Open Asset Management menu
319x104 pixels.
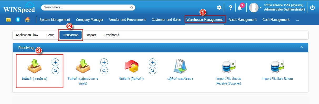(x=242, y=19)
